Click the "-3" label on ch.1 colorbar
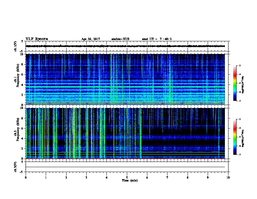Screen dimensions: 257x199 pos(239,65)
